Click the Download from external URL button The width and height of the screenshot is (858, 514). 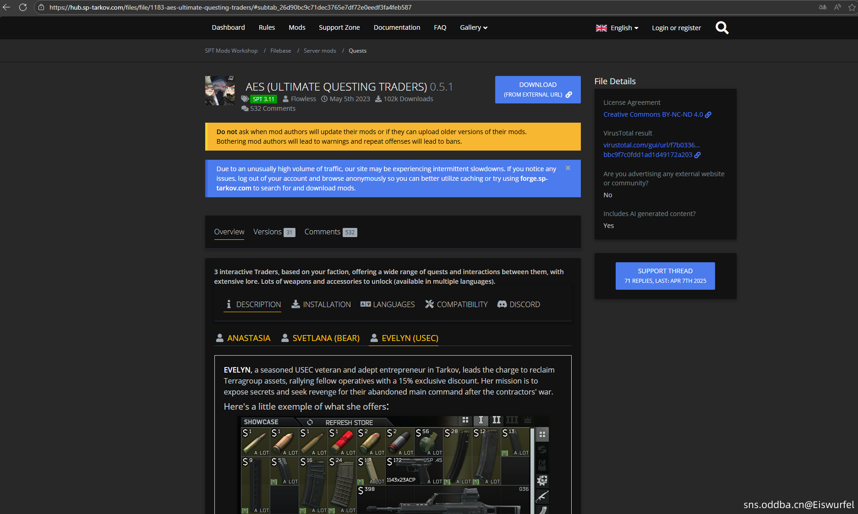538,90
